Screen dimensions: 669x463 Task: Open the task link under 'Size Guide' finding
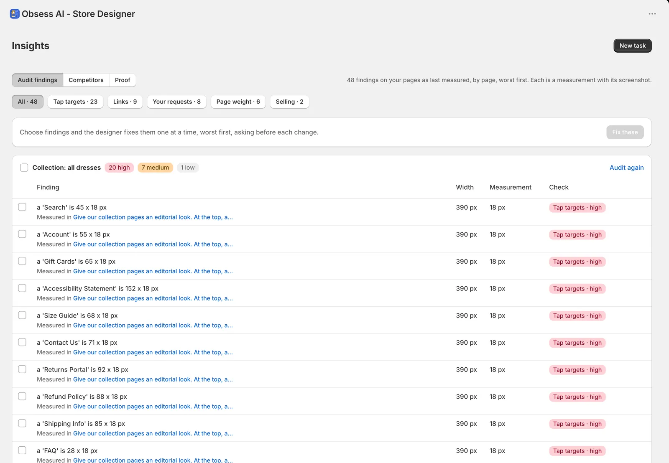(153, 325)
